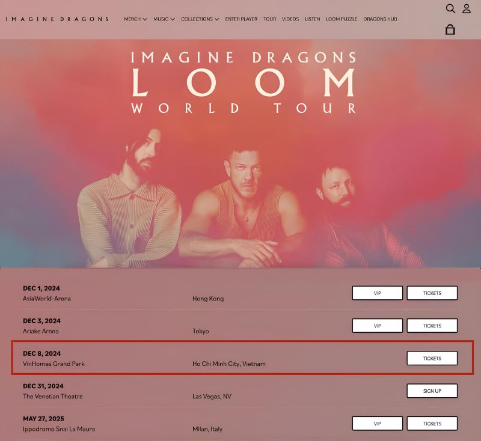Click Tickets for Milan, Italy show

click(x=432, y=423)
